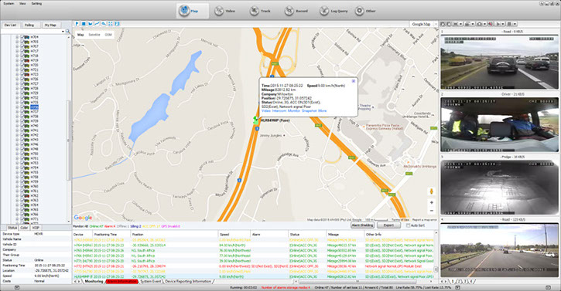Viewport: 561px width, 291px height.
Task: Click the map zoom in plus button
Action: click(x=432, y=202)
